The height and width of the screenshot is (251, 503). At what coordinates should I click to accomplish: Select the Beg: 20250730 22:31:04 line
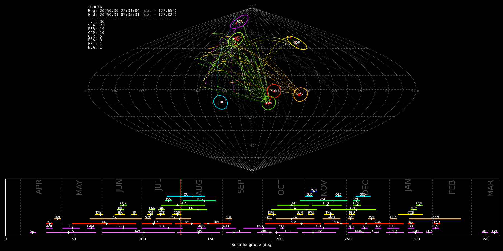132,11
